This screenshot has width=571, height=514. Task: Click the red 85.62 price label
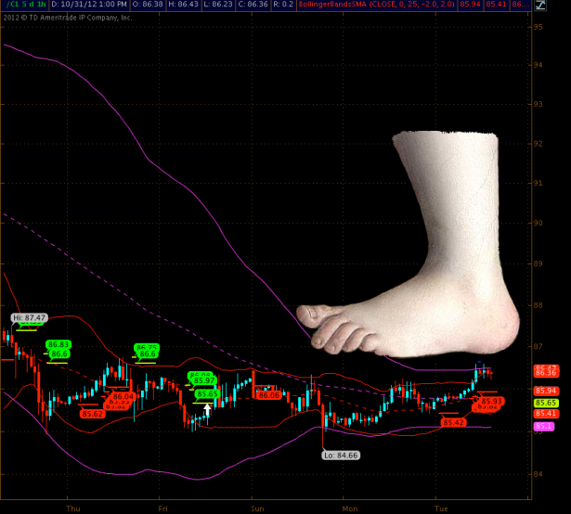(92, 414)
